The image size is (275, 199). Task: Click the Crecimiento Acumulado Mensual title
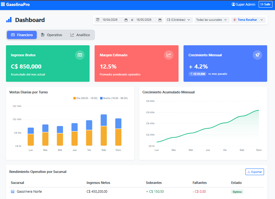coord(168,92)
